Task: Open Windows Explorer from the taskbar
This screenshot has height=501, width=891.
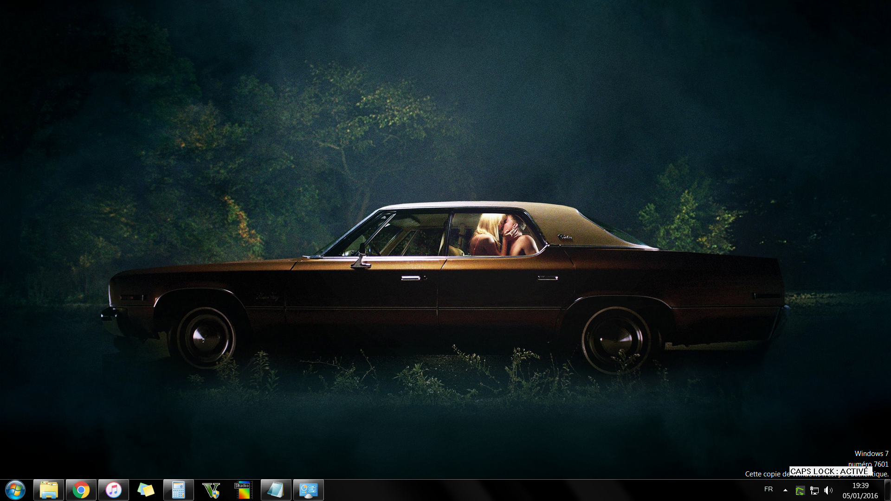Action: point(48,490)
